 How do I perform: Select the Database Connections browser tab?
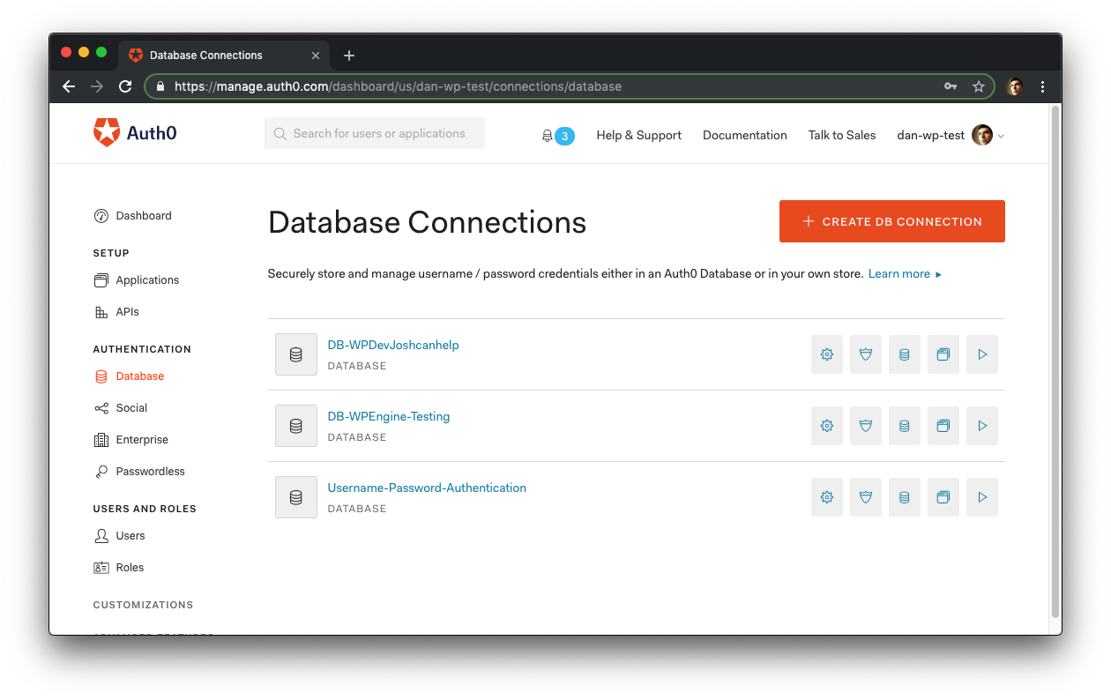pyautogui.click(x=223, y=55)
